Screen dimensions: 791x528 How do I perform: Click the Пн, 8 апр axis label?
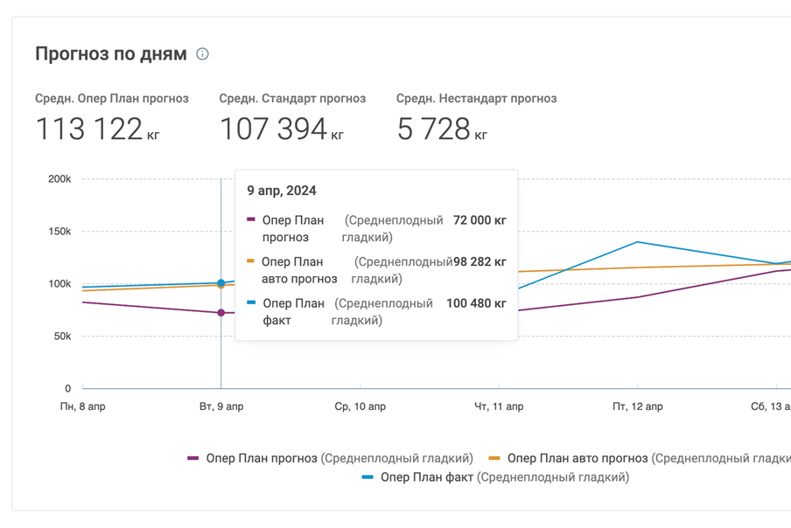82,406
